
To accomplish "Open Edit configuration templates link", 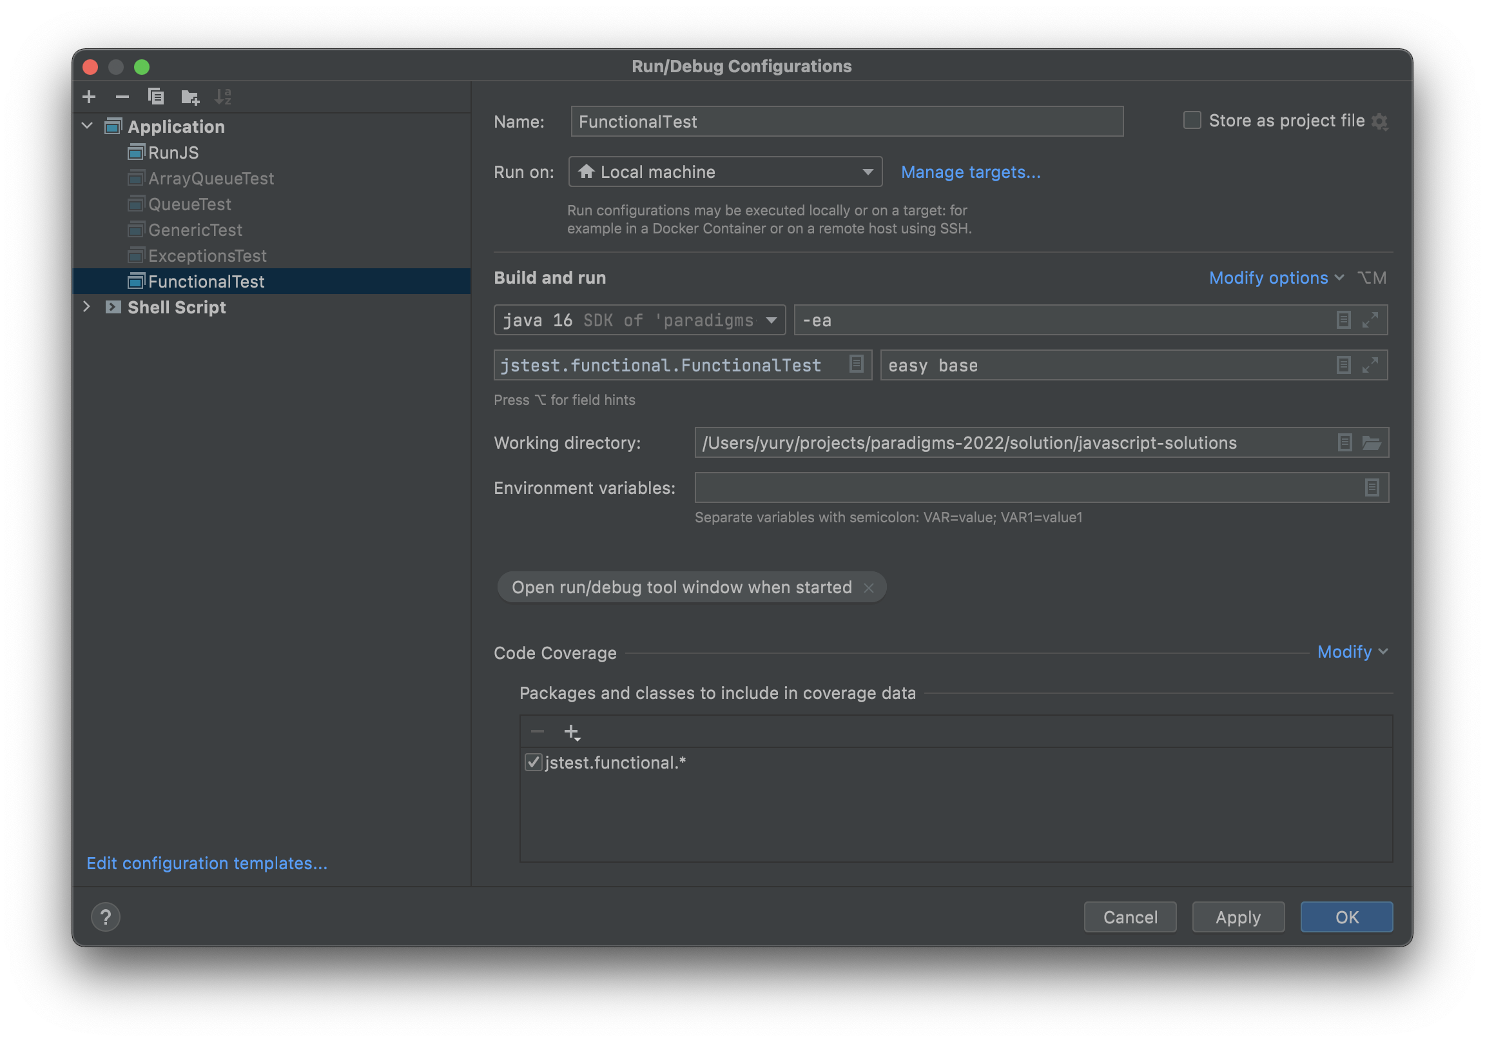I will pos(207,863).
